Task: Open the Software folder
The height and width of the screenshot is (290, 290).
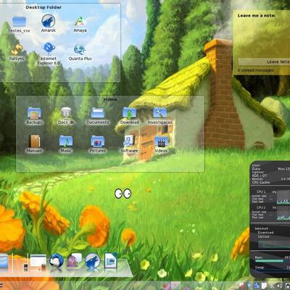Action: (129, 144)
